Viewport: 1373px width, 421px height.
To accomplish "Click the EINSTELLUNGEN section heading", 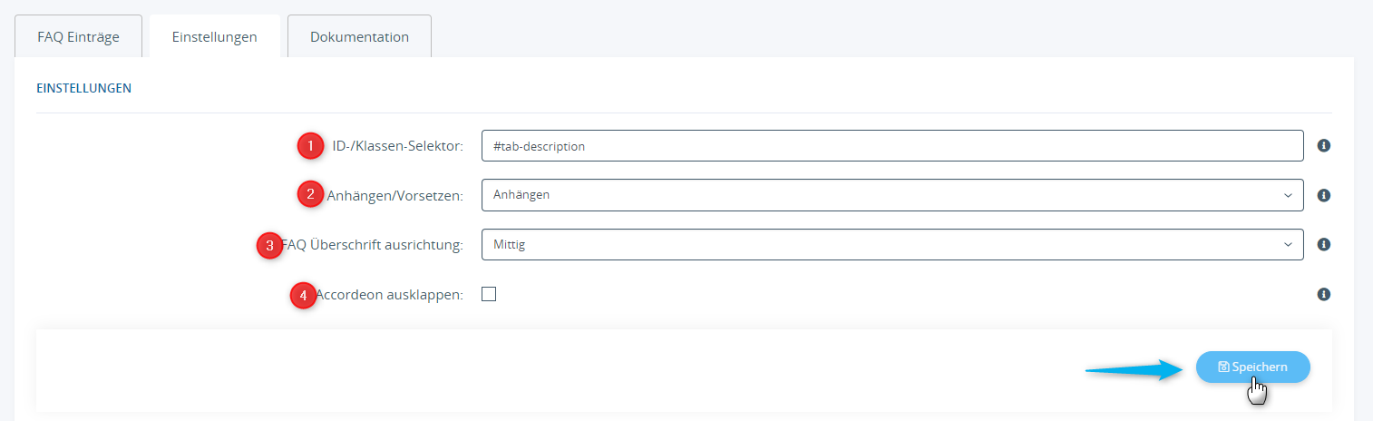I will (x=83, y=88).
